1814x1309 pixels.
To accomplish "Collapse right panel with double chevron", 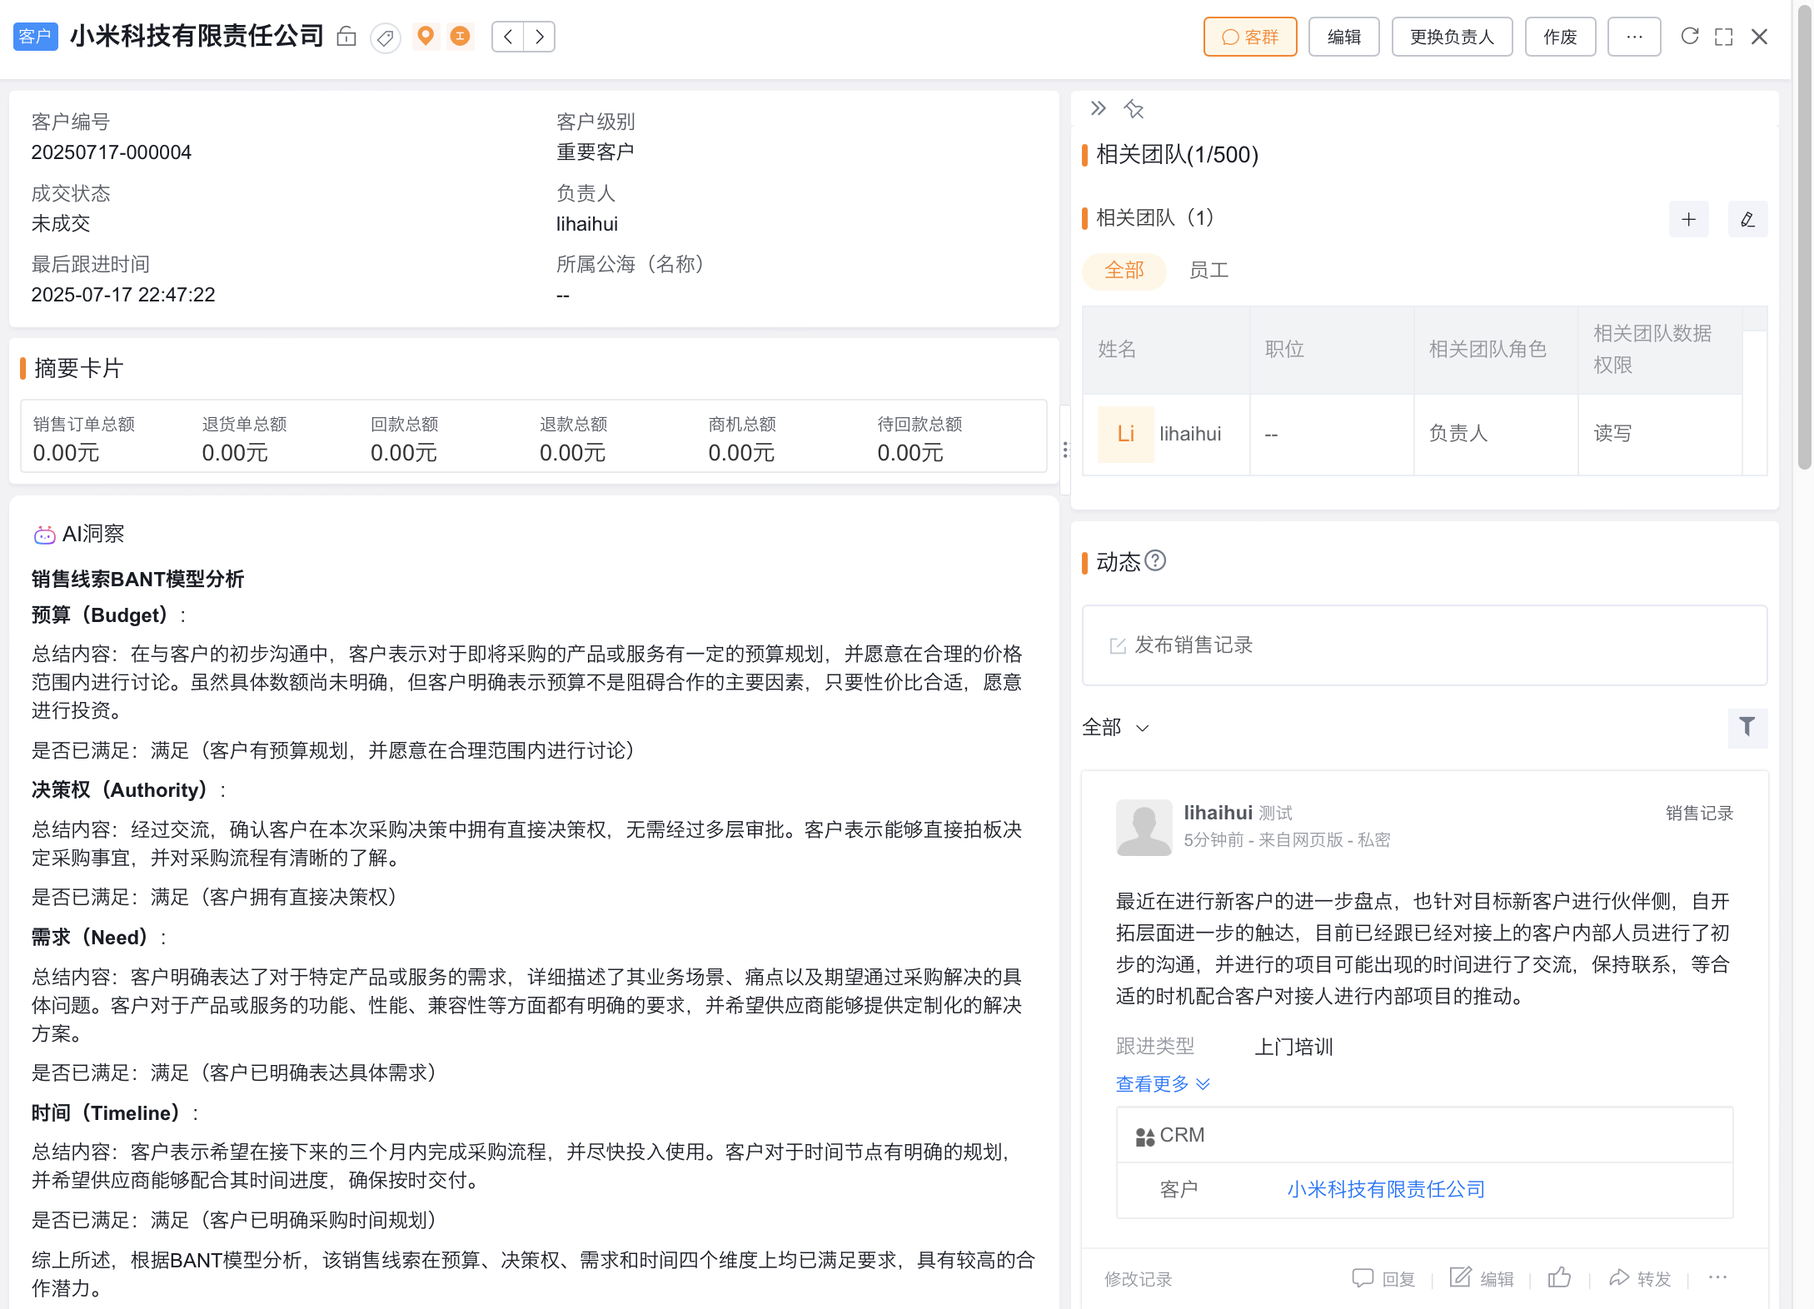I will click(x=1099, y=108).
